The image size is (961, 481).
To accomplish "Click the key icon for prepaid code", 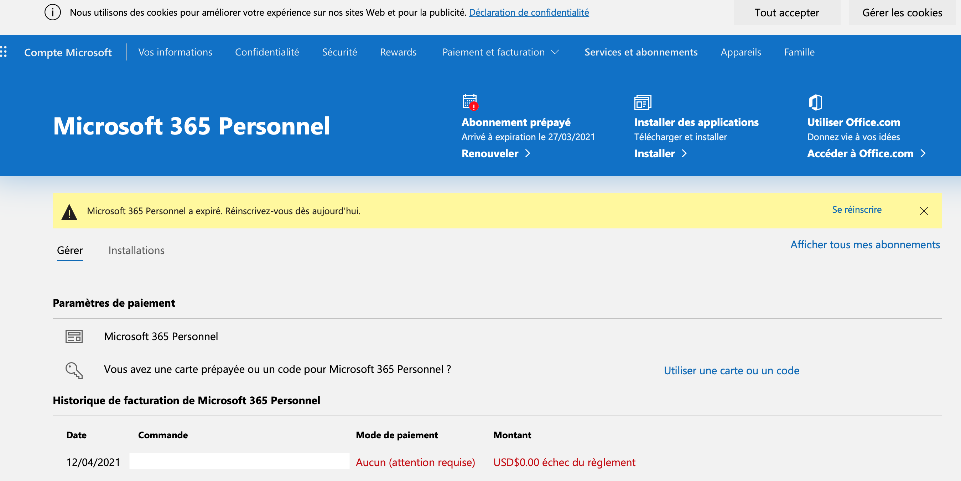I will tap(74, 370).
